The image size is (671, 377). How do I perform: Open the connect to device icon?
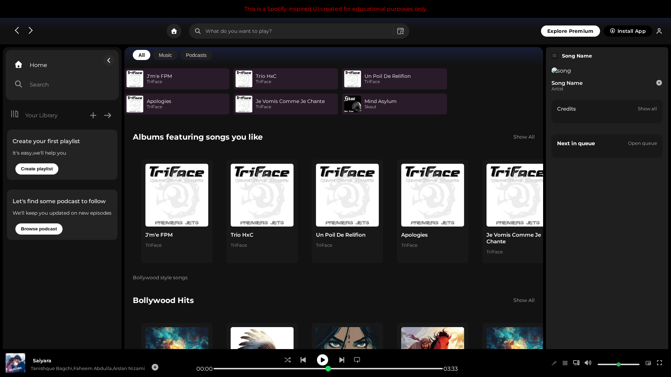point(576,363)
